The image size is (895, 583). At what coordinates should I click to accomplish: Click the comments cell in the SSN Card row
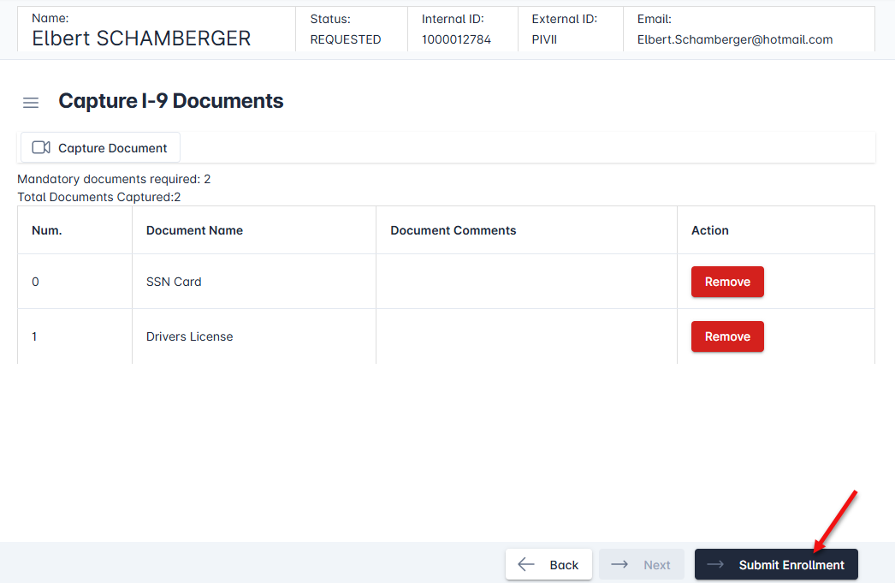[525, 282]
